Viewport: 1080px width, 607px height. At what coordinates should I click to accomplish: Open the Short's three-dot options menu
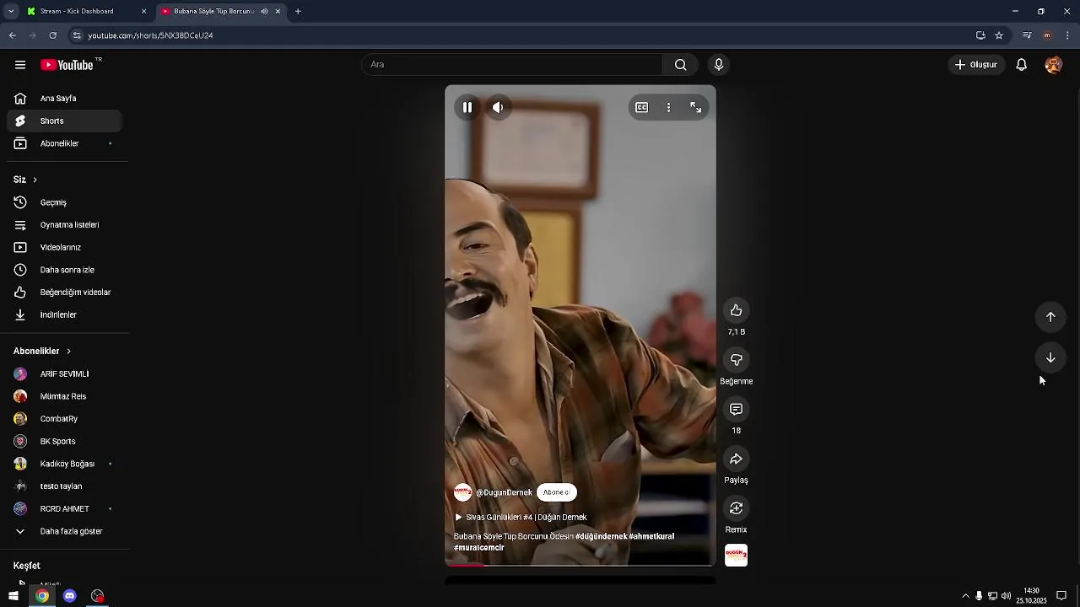click(668, 107)
